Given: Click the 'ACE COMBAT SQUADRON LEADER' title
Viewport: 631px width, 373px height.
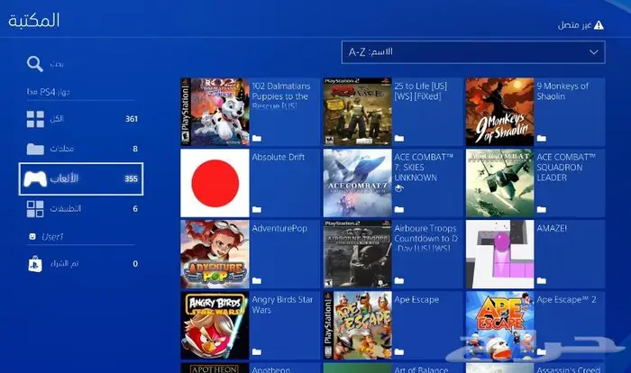Looking at the screenshot, I should tap(565, 168).
